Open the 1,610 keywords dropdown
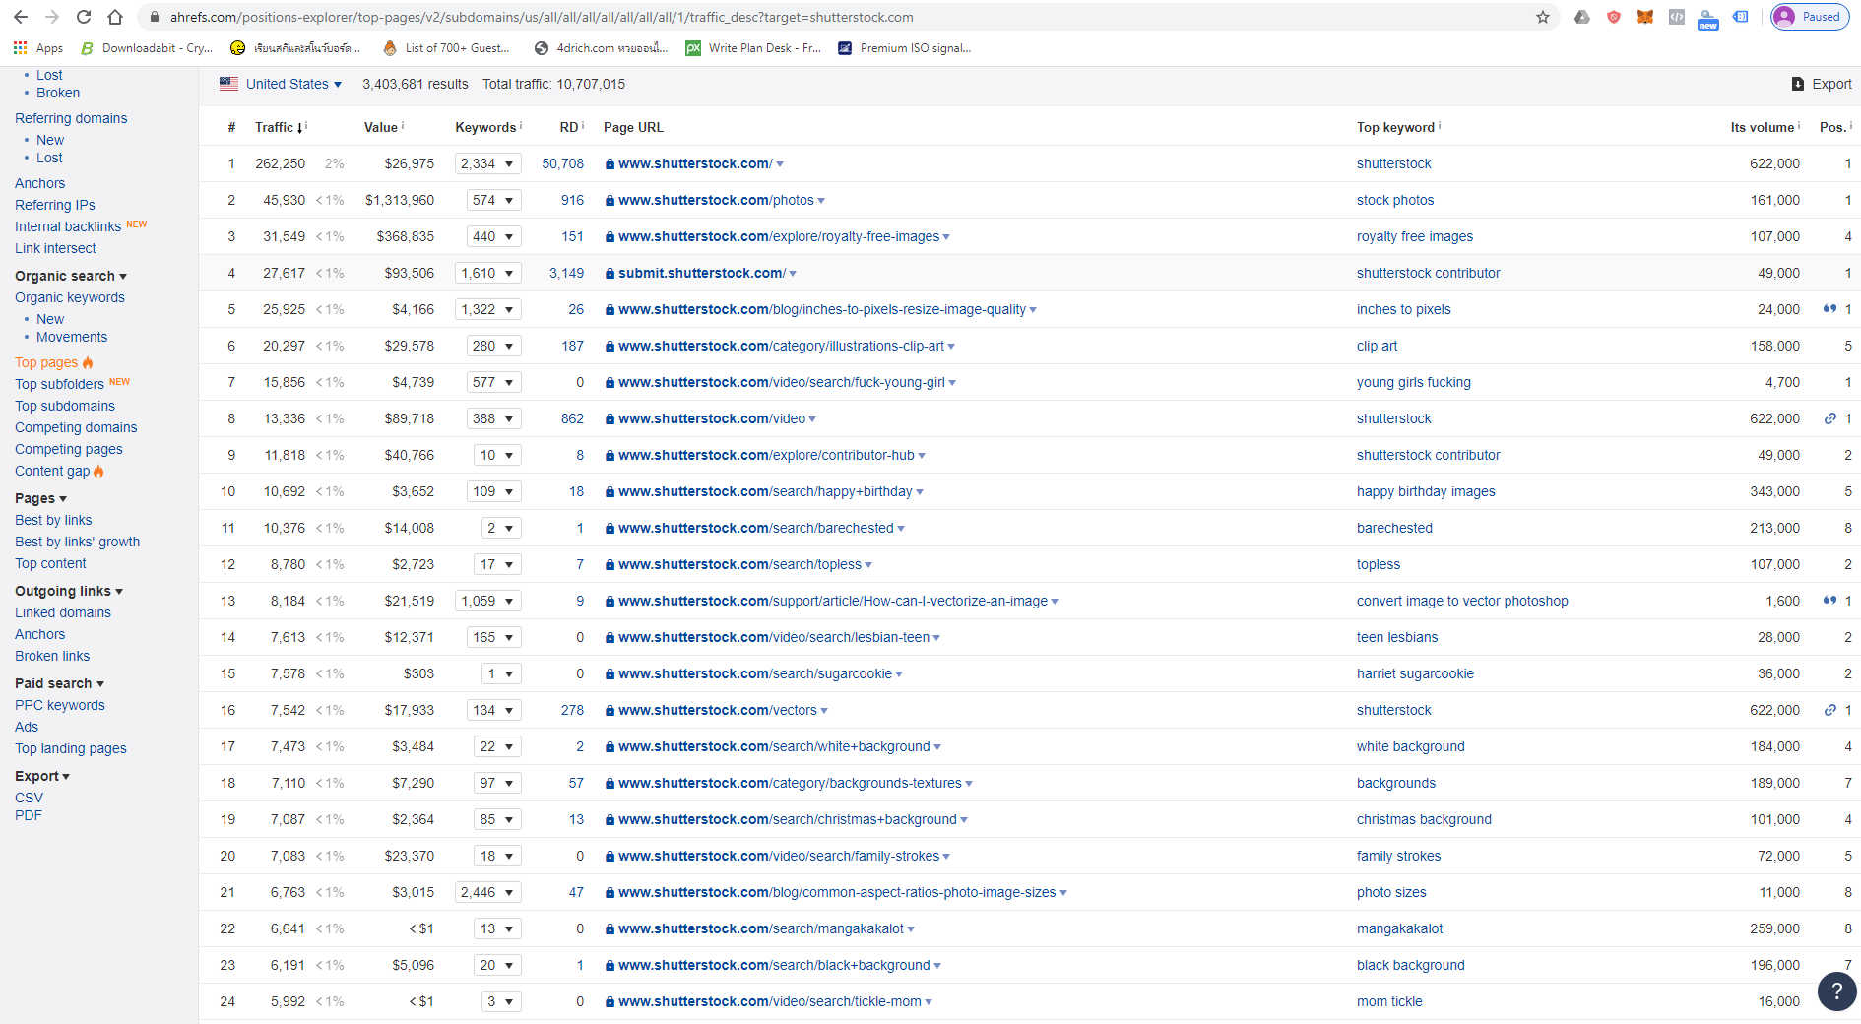 (487, 273)
